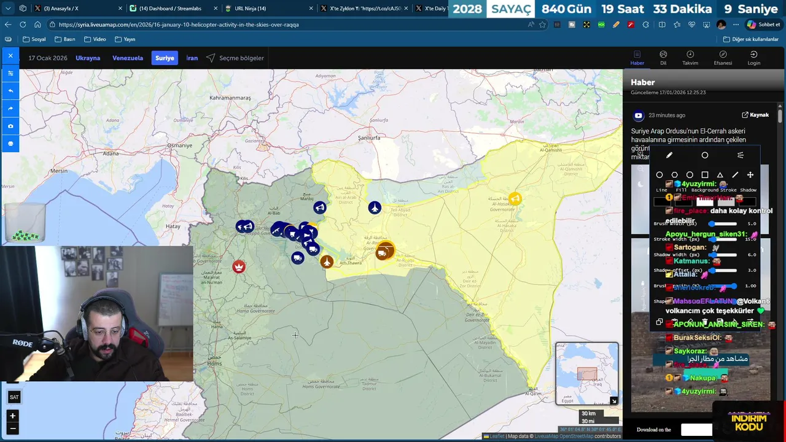Select the Suriye region tab
786x442 pixels.
coord(165,58)
